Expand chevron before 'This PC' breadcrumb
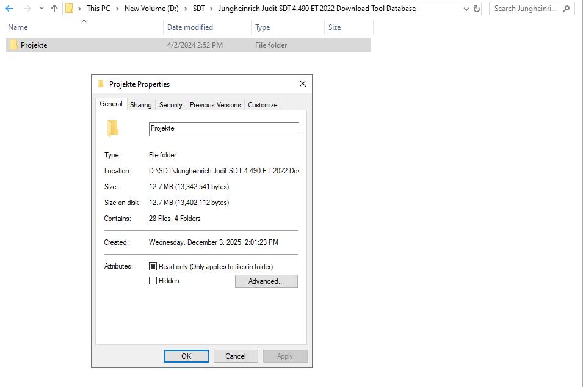 79,9
